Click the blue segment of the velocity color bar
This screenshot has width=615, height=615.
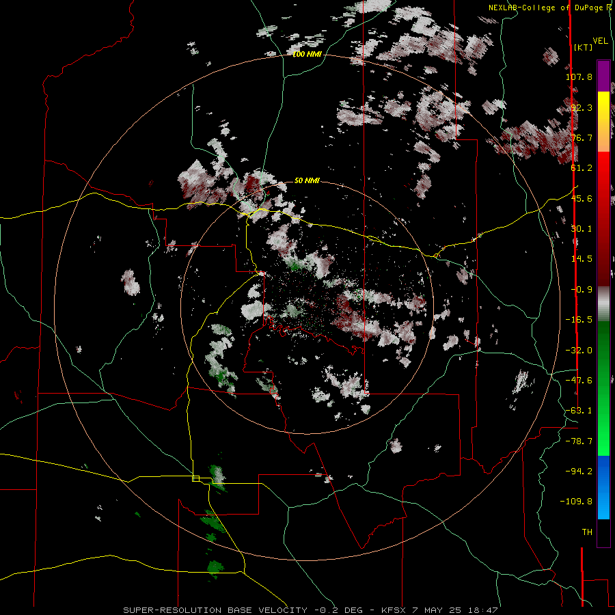pos(603,487)
